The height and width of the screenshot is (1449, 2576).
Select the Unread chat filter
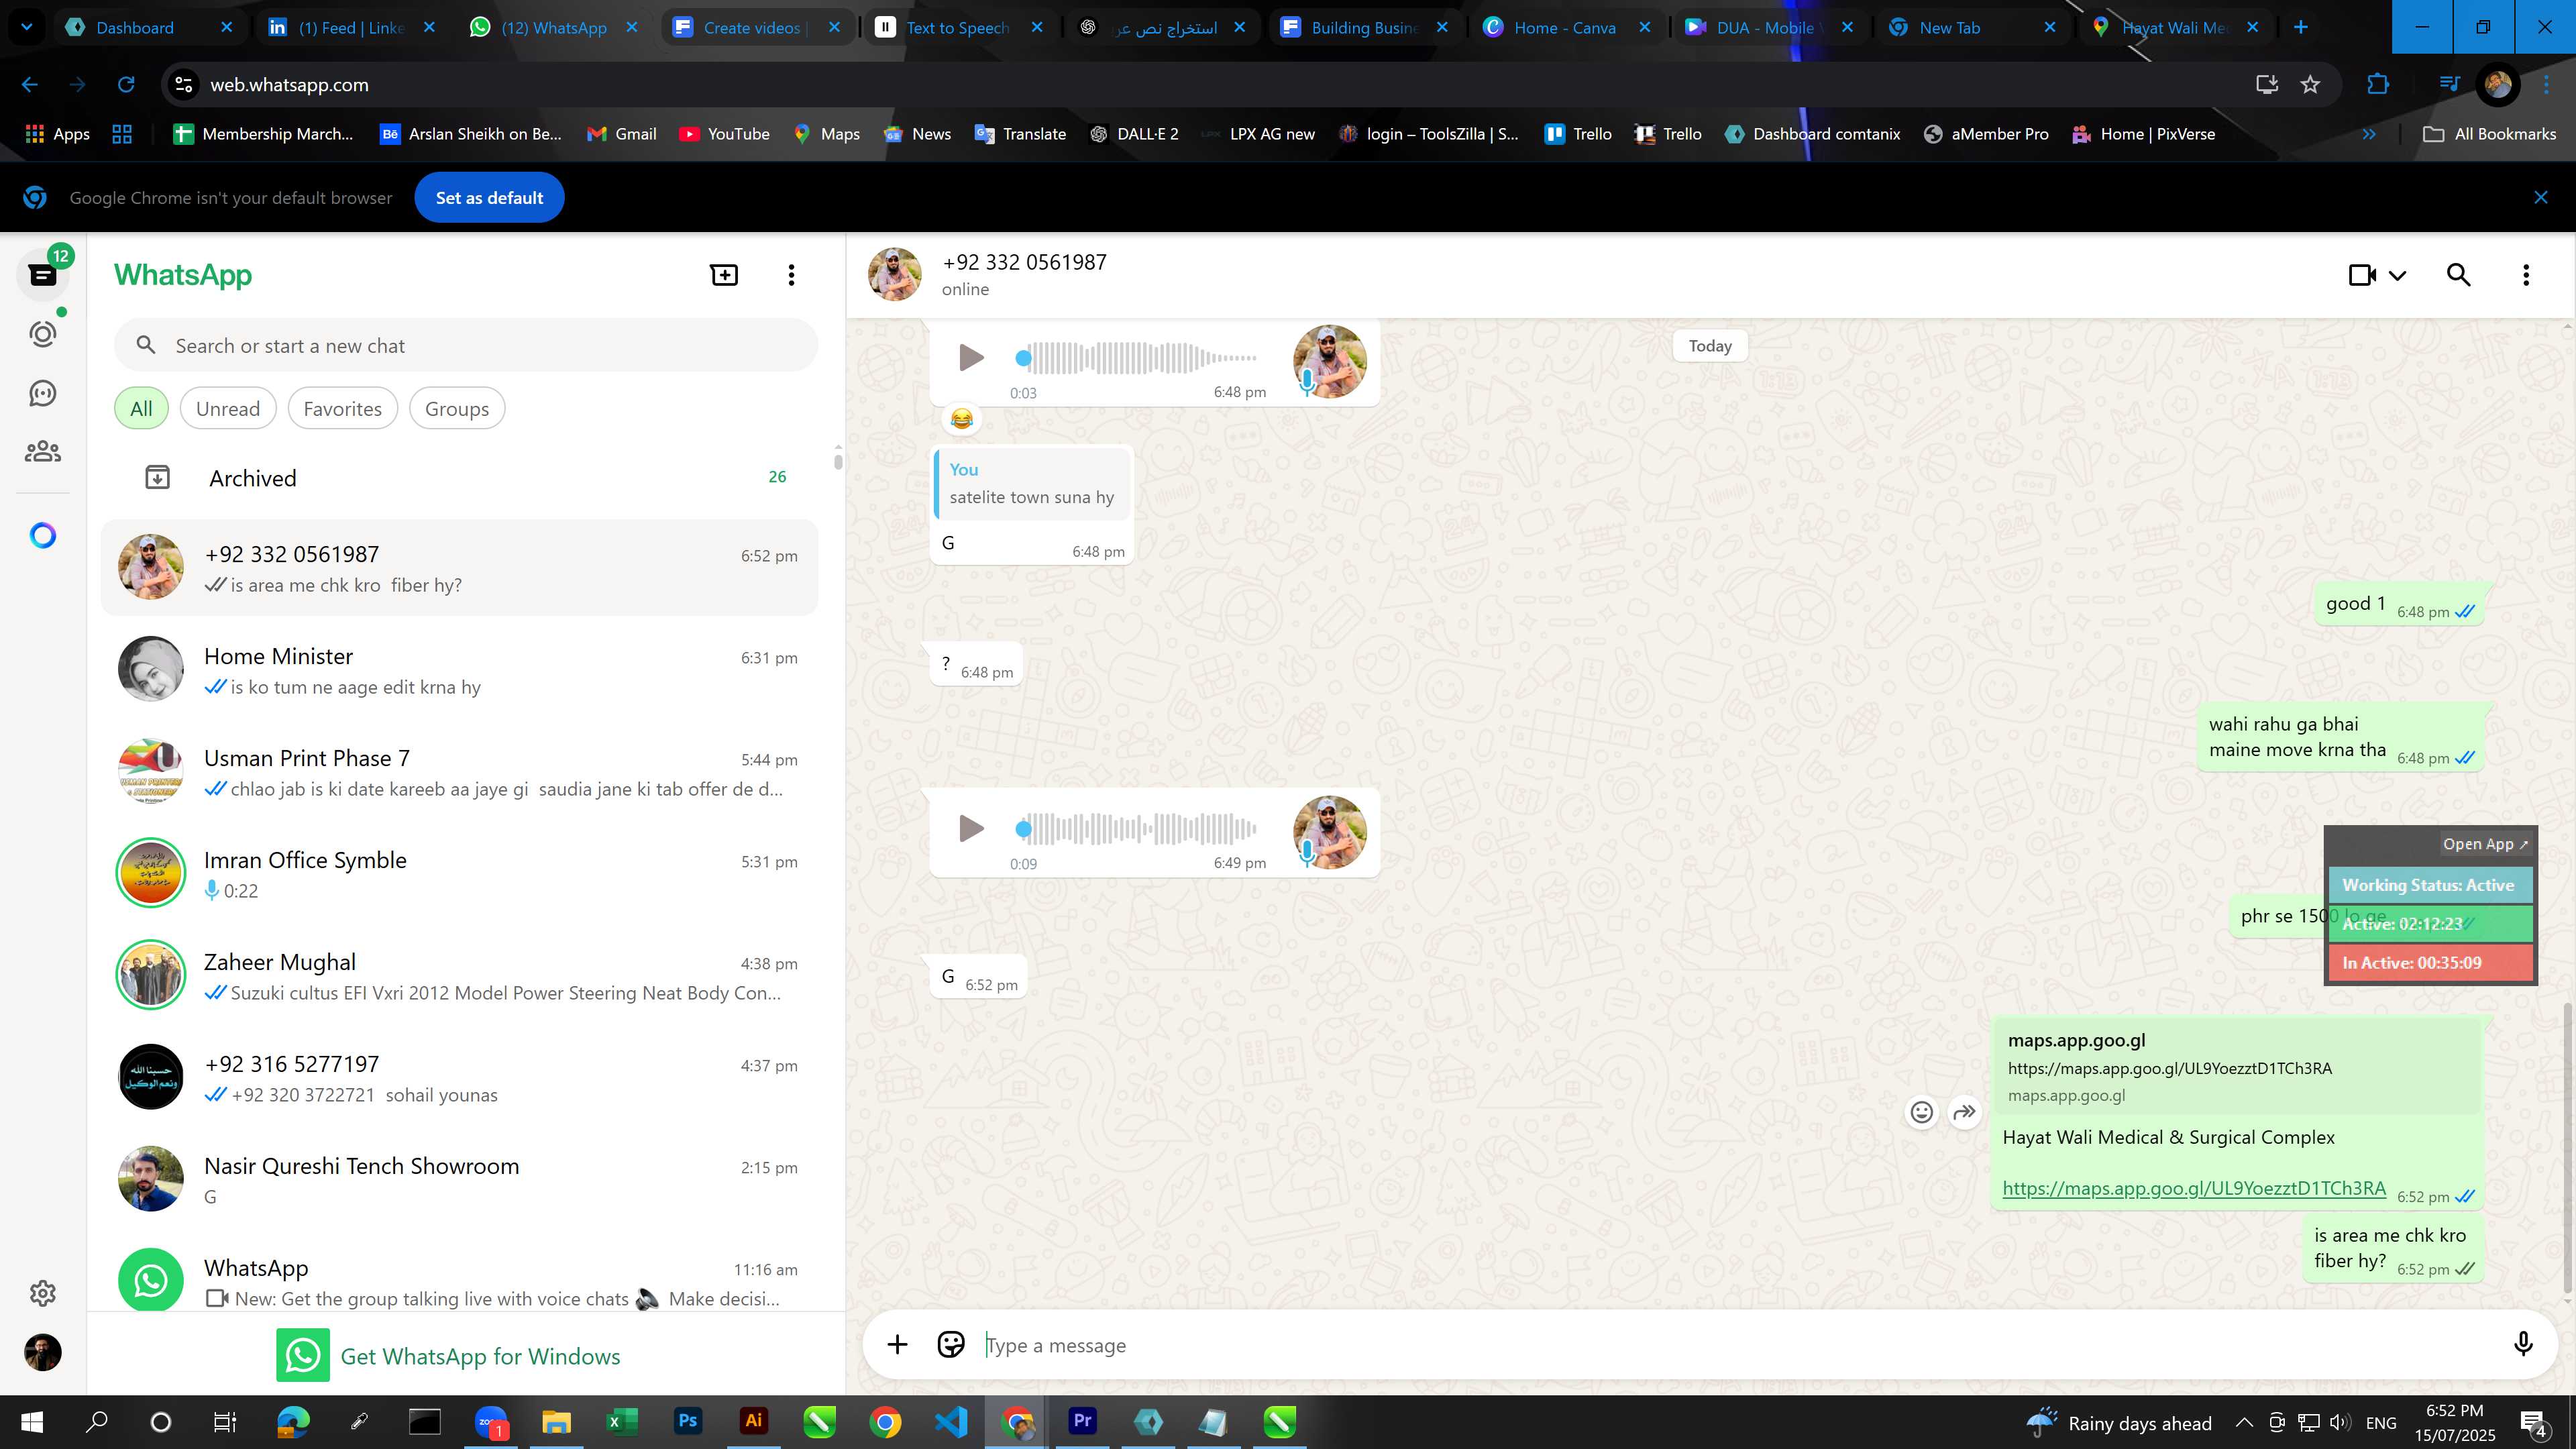tap(228, 408)
